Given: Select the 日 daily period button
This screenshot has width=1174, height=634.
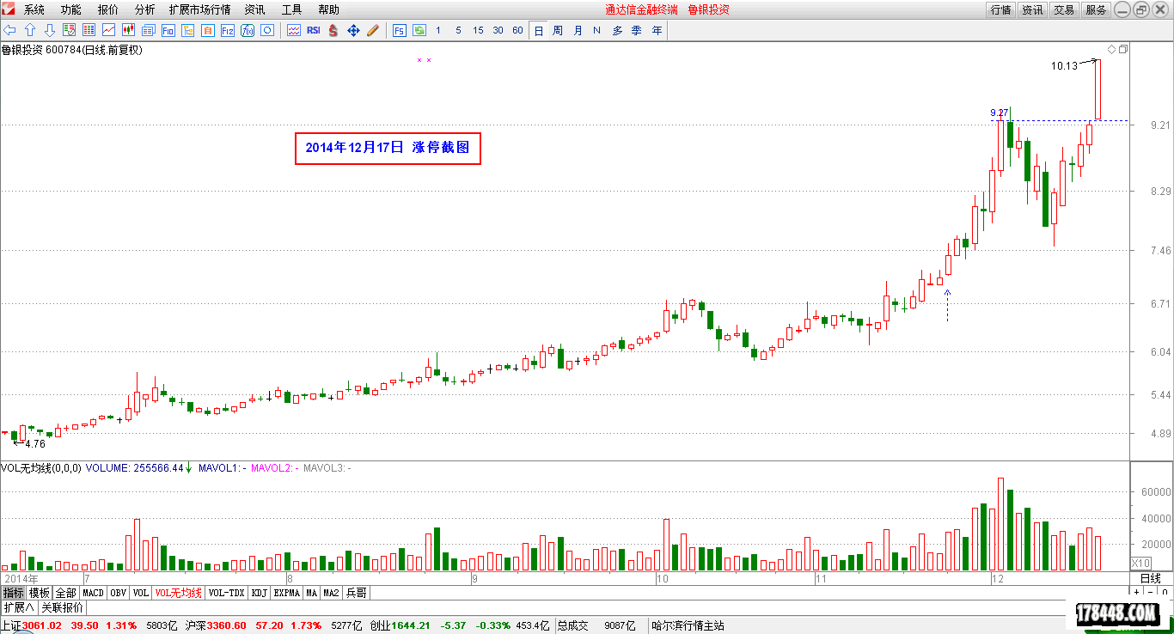Looking at the screenshot, I should (539, 30).
